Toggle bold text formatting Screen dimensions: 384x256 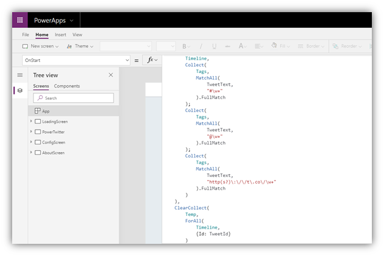point(185,46)
